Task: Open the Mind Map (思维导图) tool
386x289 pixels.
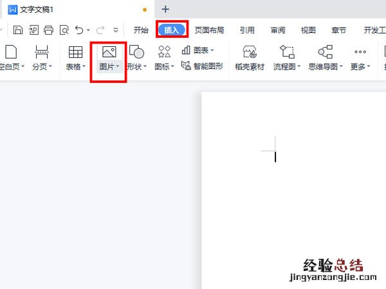Action: pos(325,53)
